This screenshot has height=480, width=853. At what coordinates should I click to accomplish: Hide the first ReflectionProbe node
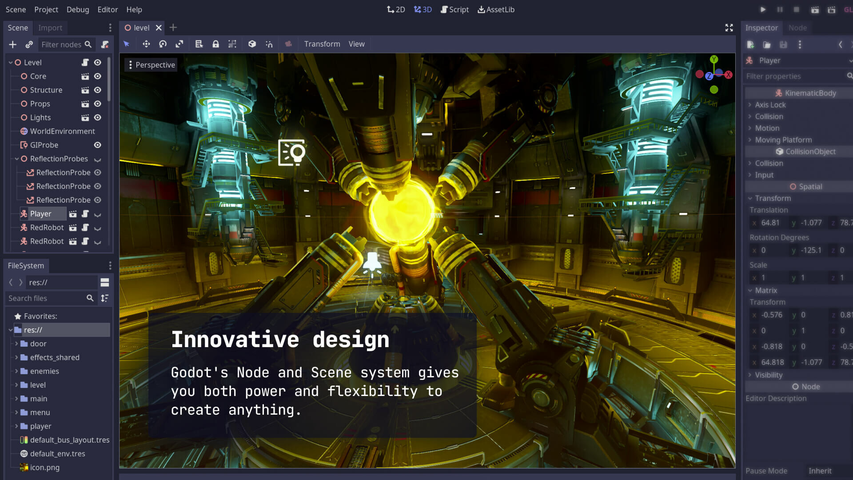98,172
